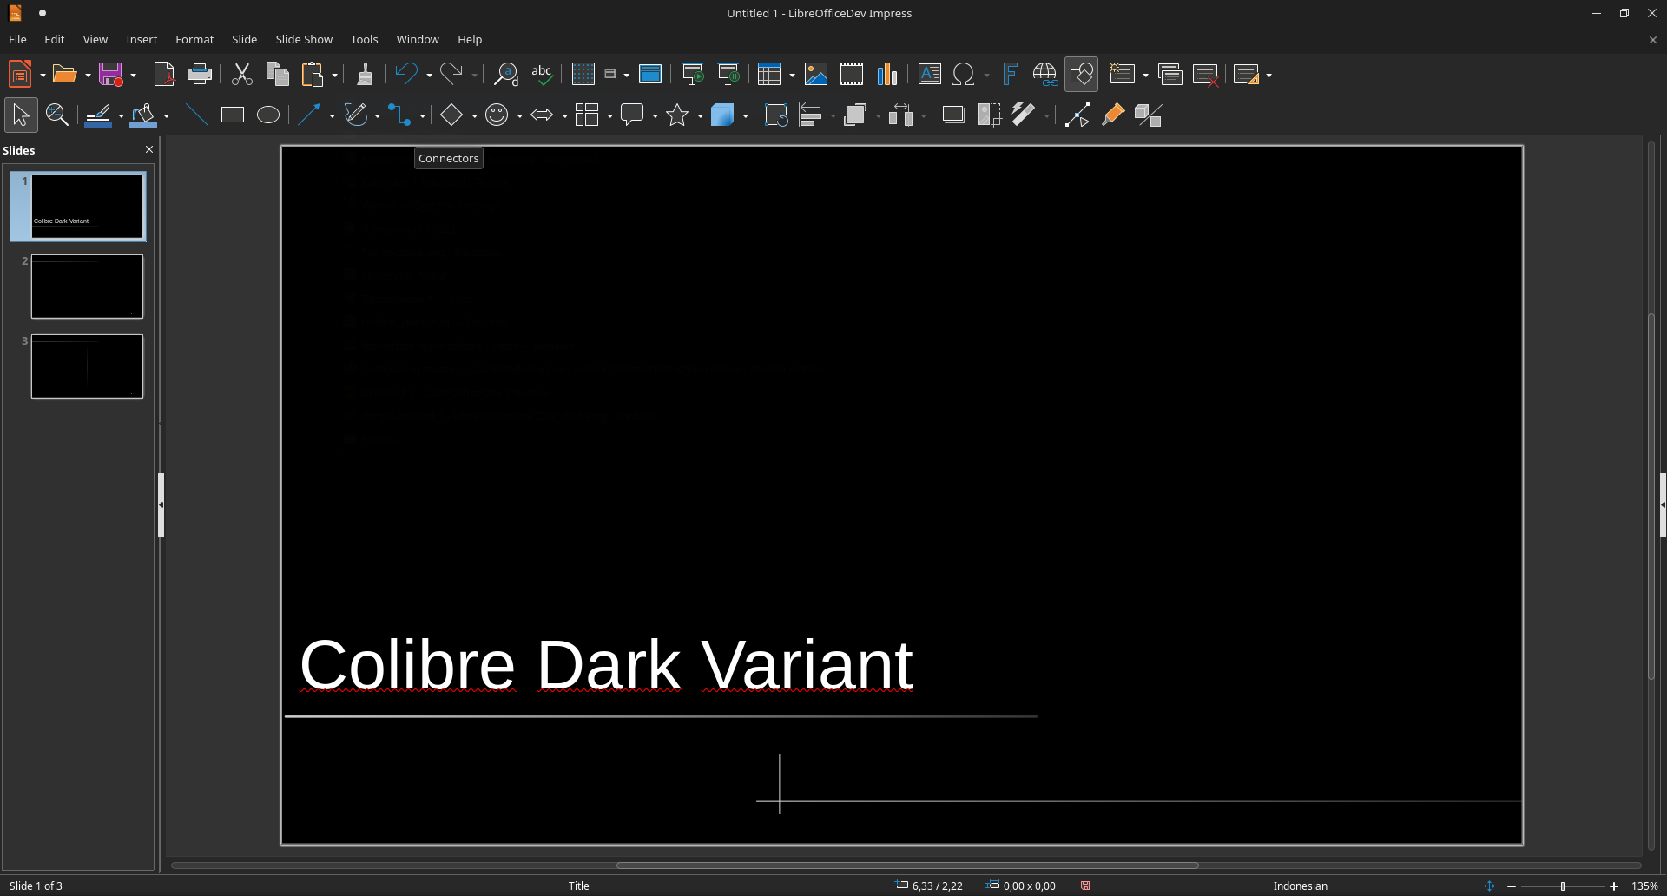1667x896 pixels.
Task: Toggle the Rotate tool
Action: pyautogui.click(x=776, y=115)
